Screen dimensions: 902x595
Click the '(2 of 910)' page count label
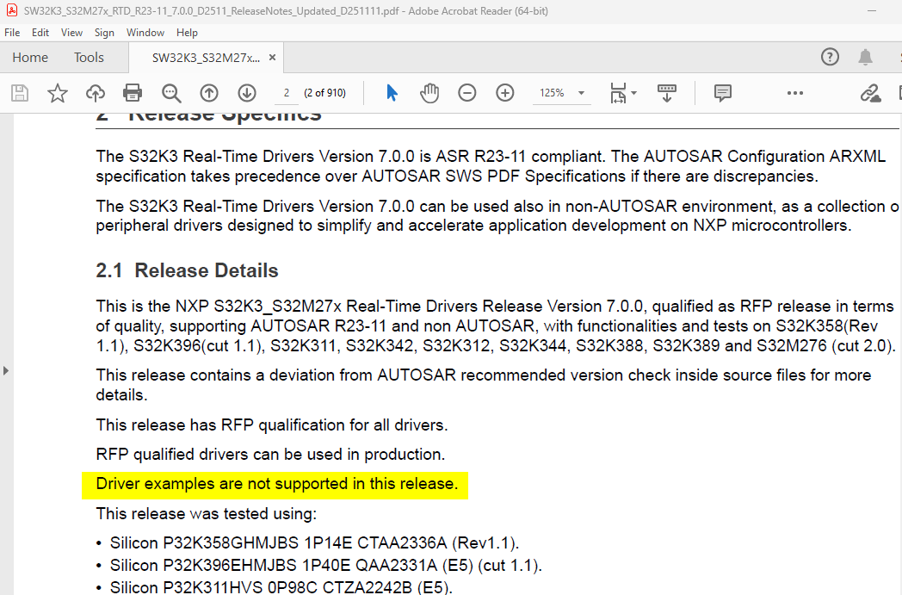click(x=325, y=93)
